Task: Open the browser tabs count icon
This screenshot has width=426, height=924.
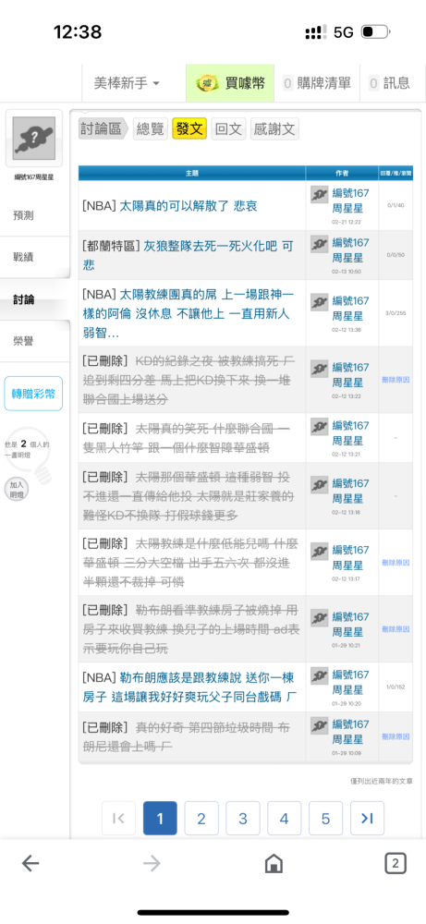Action: tap(396, 864)
